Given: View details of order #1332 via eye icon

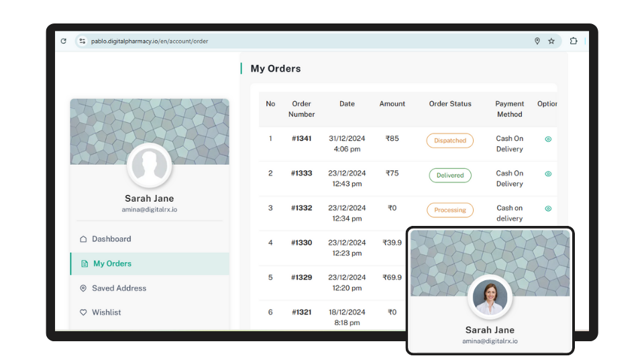Looking at the screenshot, I should [x=548, y=208].
